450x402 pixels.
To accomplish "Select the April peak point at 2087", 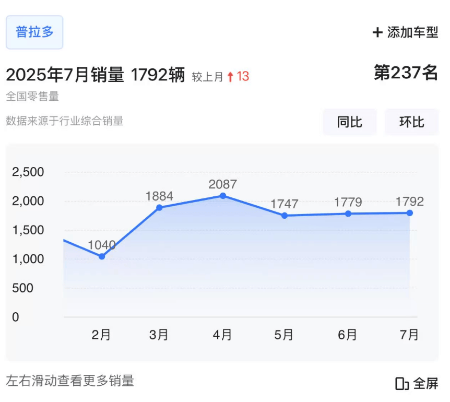I will 223,196.
